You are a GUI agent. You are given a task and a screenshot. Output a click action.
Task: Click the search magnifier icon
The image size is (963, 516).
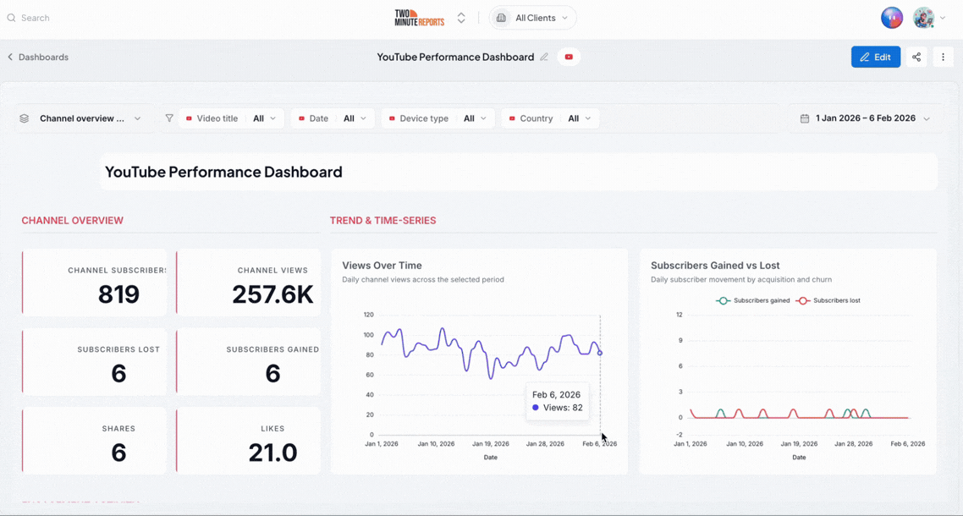tap(11, 18)
